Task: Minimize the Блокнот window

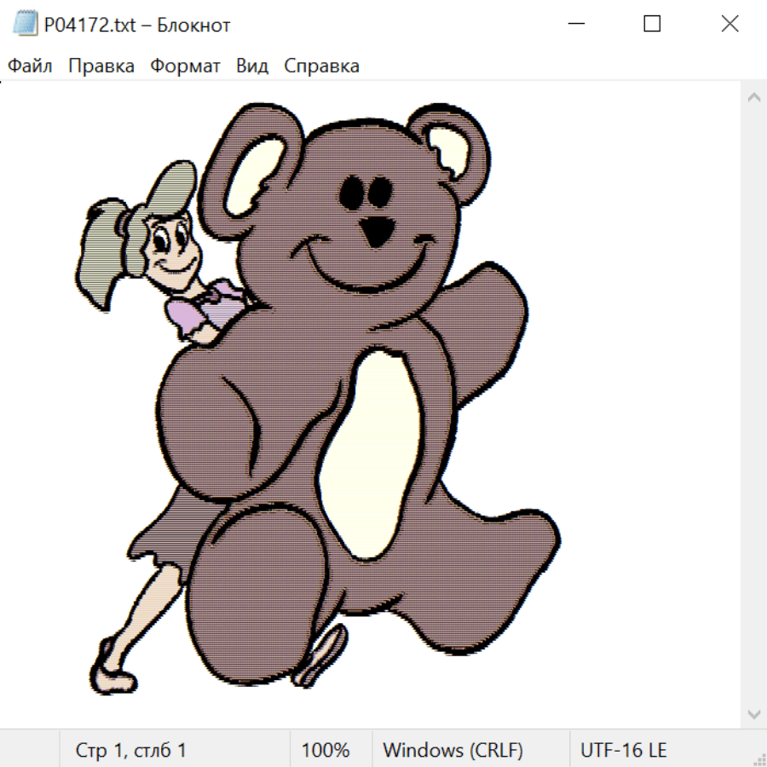Action: [574, 25]
